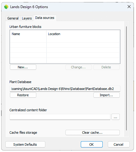This screenshot has height=152, width=136.
Task: Select the Data sources tab
Action: [45, 18]
